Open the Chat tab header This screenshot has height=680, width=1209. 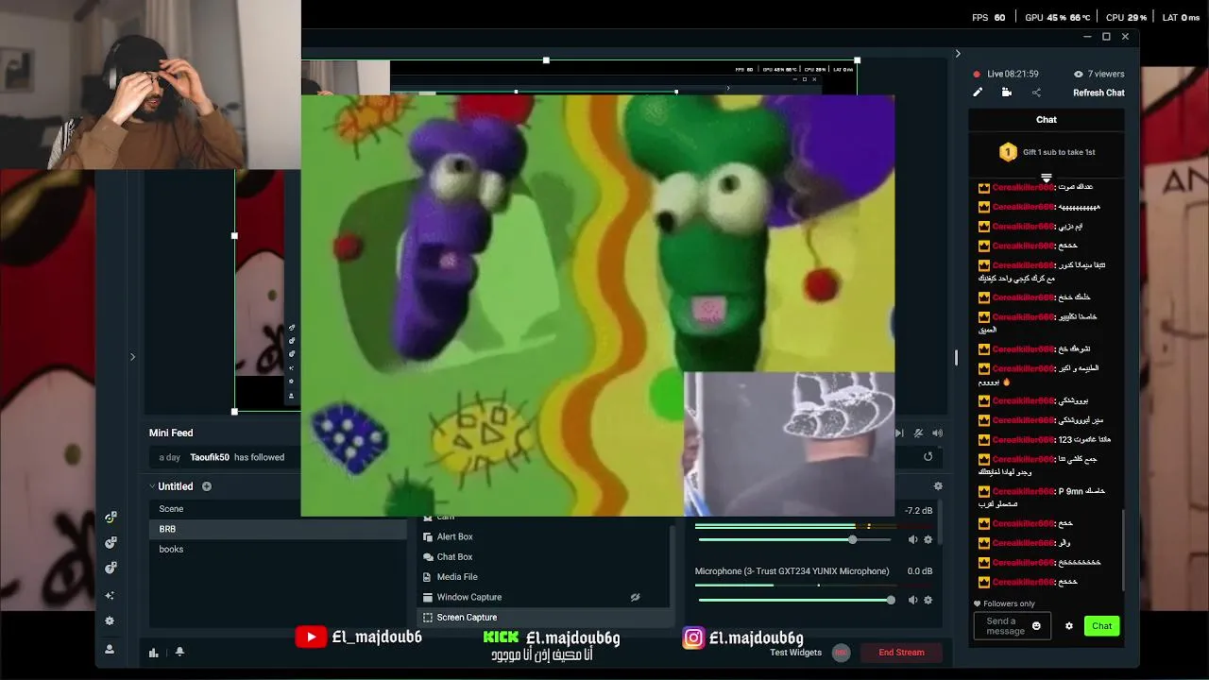[x=1047, y=120]
